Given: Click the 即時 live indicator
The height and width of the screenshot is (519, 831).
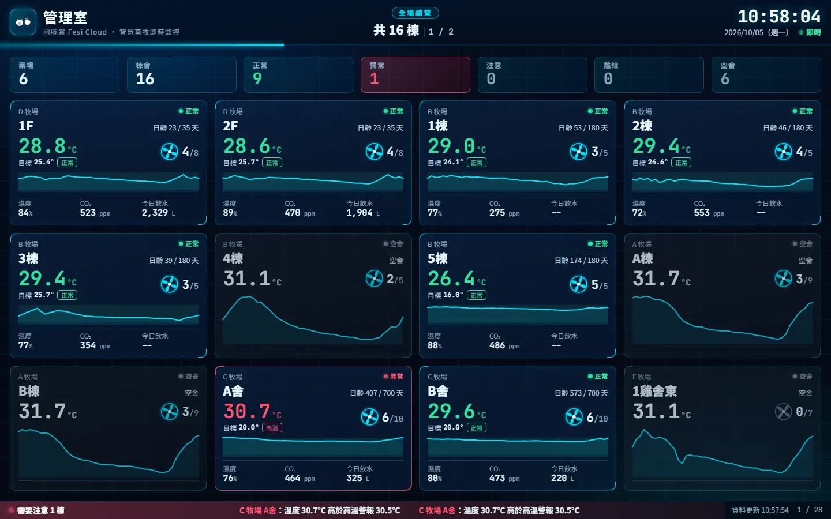Looking at the screenshot, I should click(810, 33).
